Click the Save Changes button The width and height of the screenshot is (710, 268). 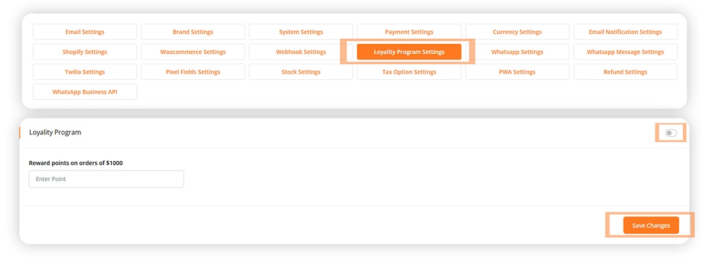651,225
